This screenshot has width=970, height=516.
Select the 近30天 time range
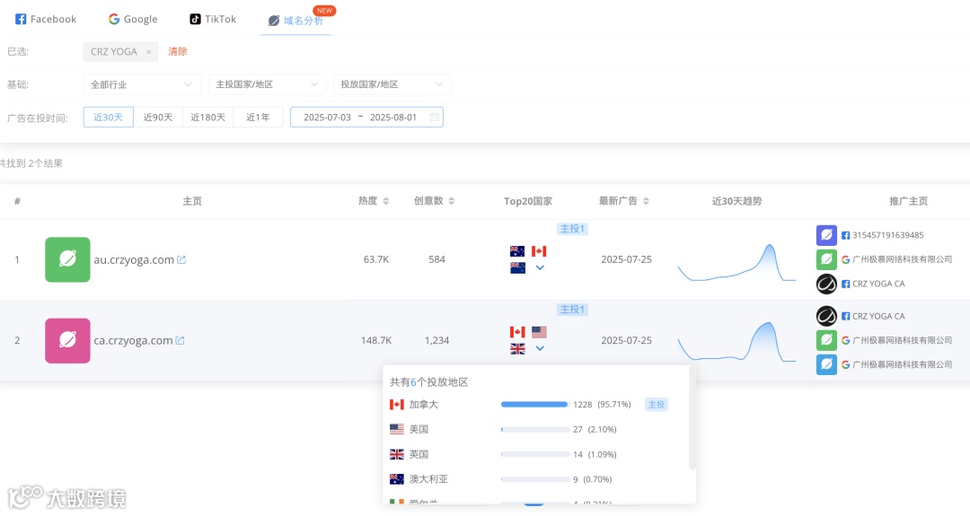109,117
